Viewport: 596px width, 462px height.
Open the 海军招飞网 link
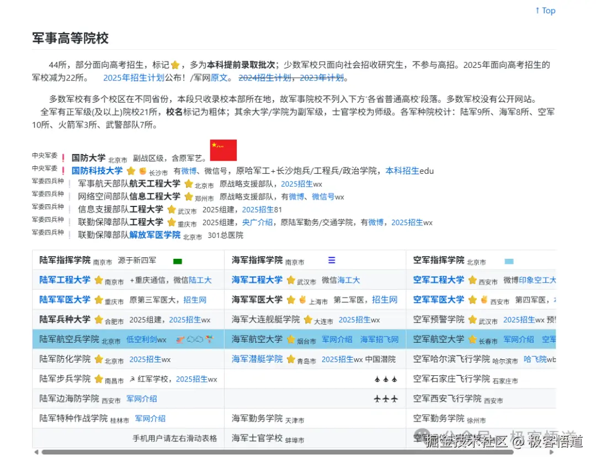tap(379, 339)
